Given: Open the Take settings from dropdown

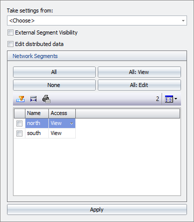Looking at the screenshot, I should (97, 20).
